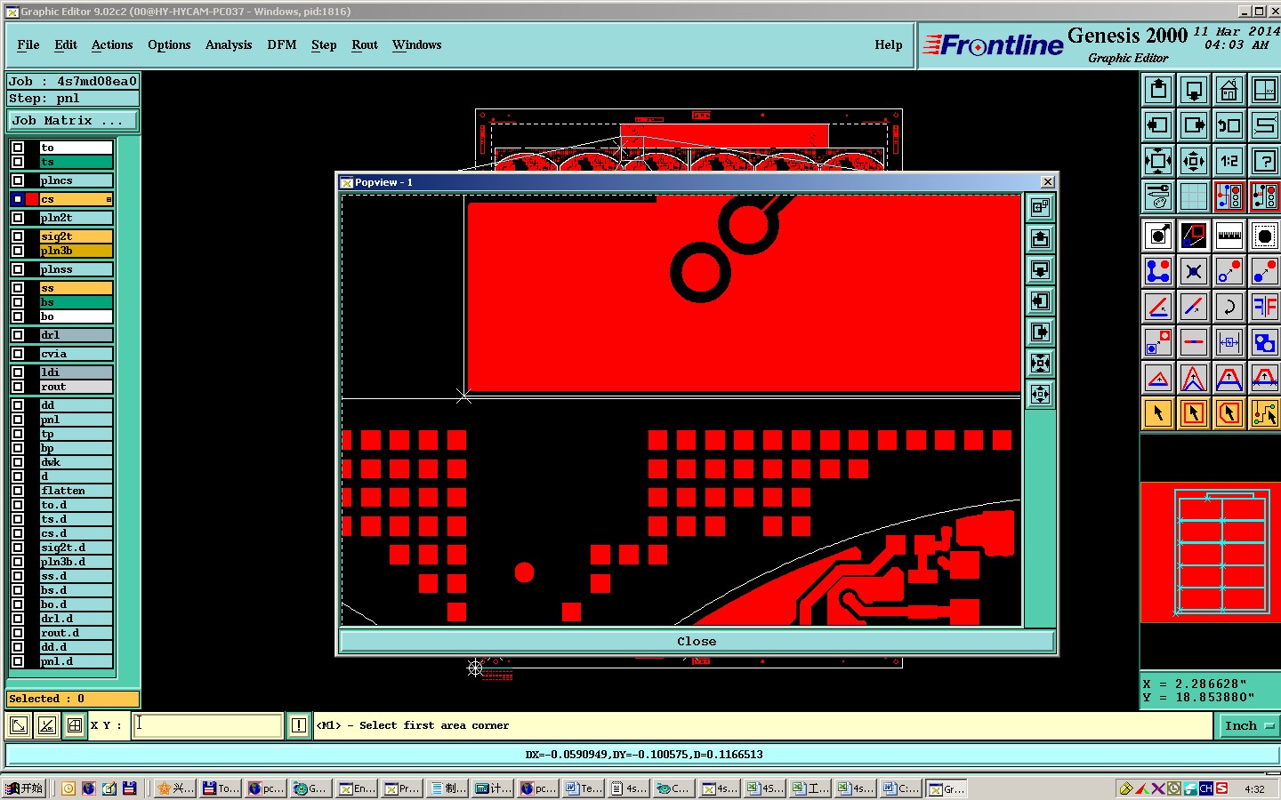Choose the polygon select pointer tool

coord(1229,413)
